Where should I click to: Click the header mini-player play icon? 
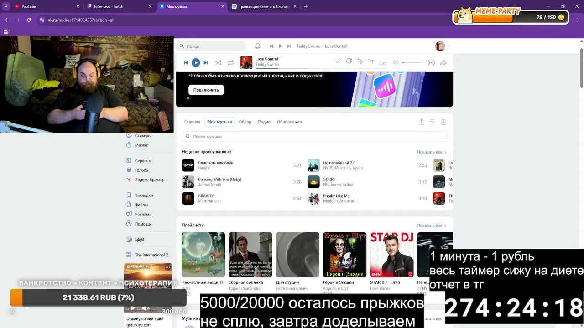click(x=280, y=46)
